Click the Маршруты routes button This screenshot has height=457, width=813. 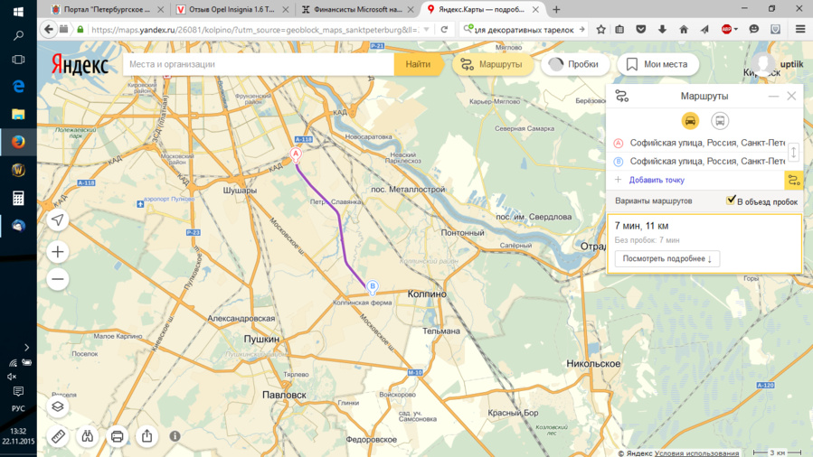(493, 64)
